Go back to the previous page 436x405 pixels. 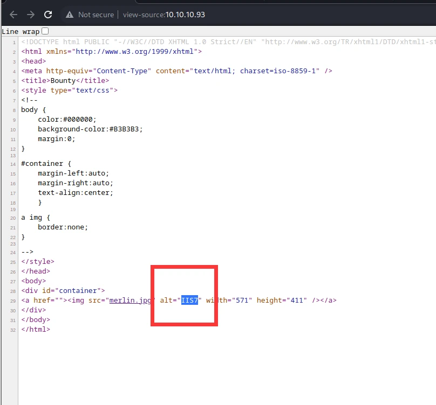coord(13,15)
